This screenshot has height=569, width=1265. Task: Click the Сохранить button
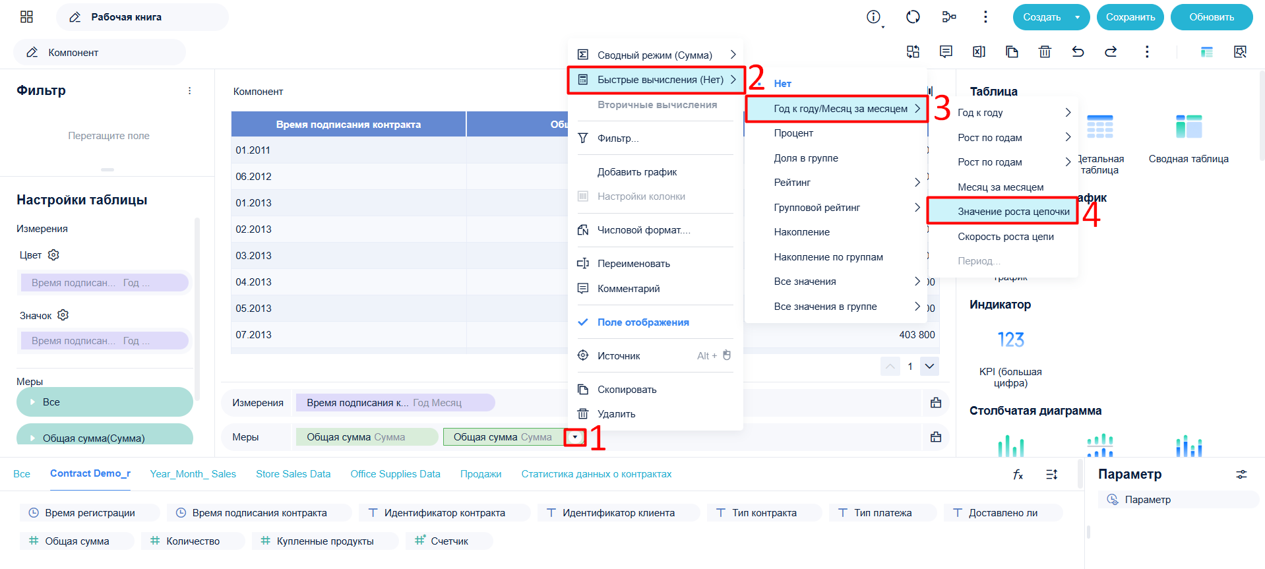[1130, 17]
